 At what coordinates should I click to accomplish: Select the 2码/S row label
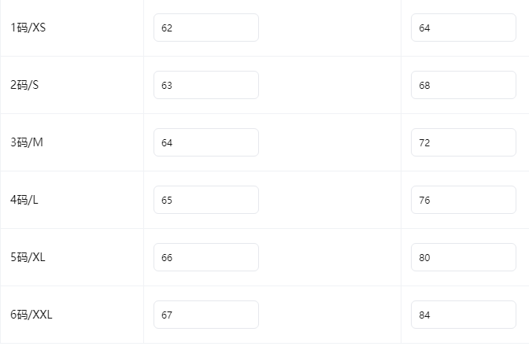pyautogui.click(x=24, y=85)
